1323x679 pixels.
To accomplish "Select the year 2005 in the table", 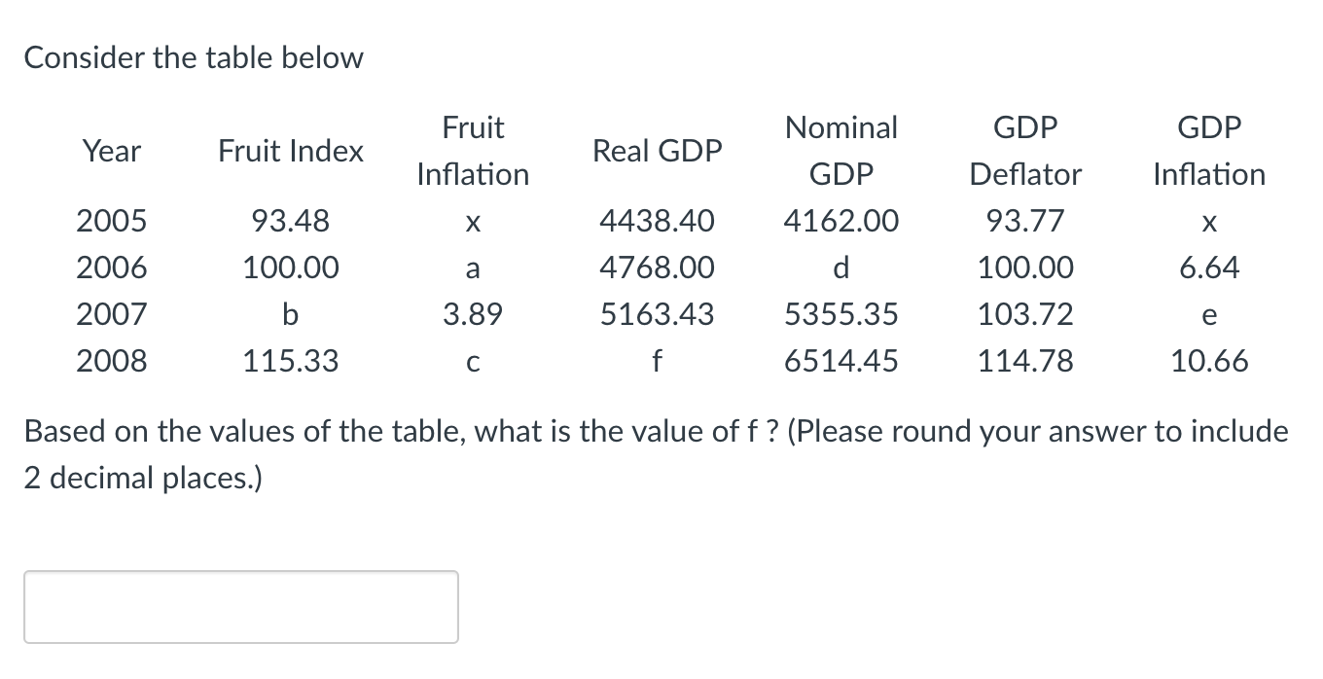I will pyautogui.click(x=110, y=221).
